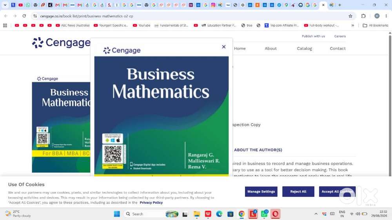The height and width of the screenshot is (220, 392).
Task: Click the Cengage logo in page header
Action: [x=61, y=43]
